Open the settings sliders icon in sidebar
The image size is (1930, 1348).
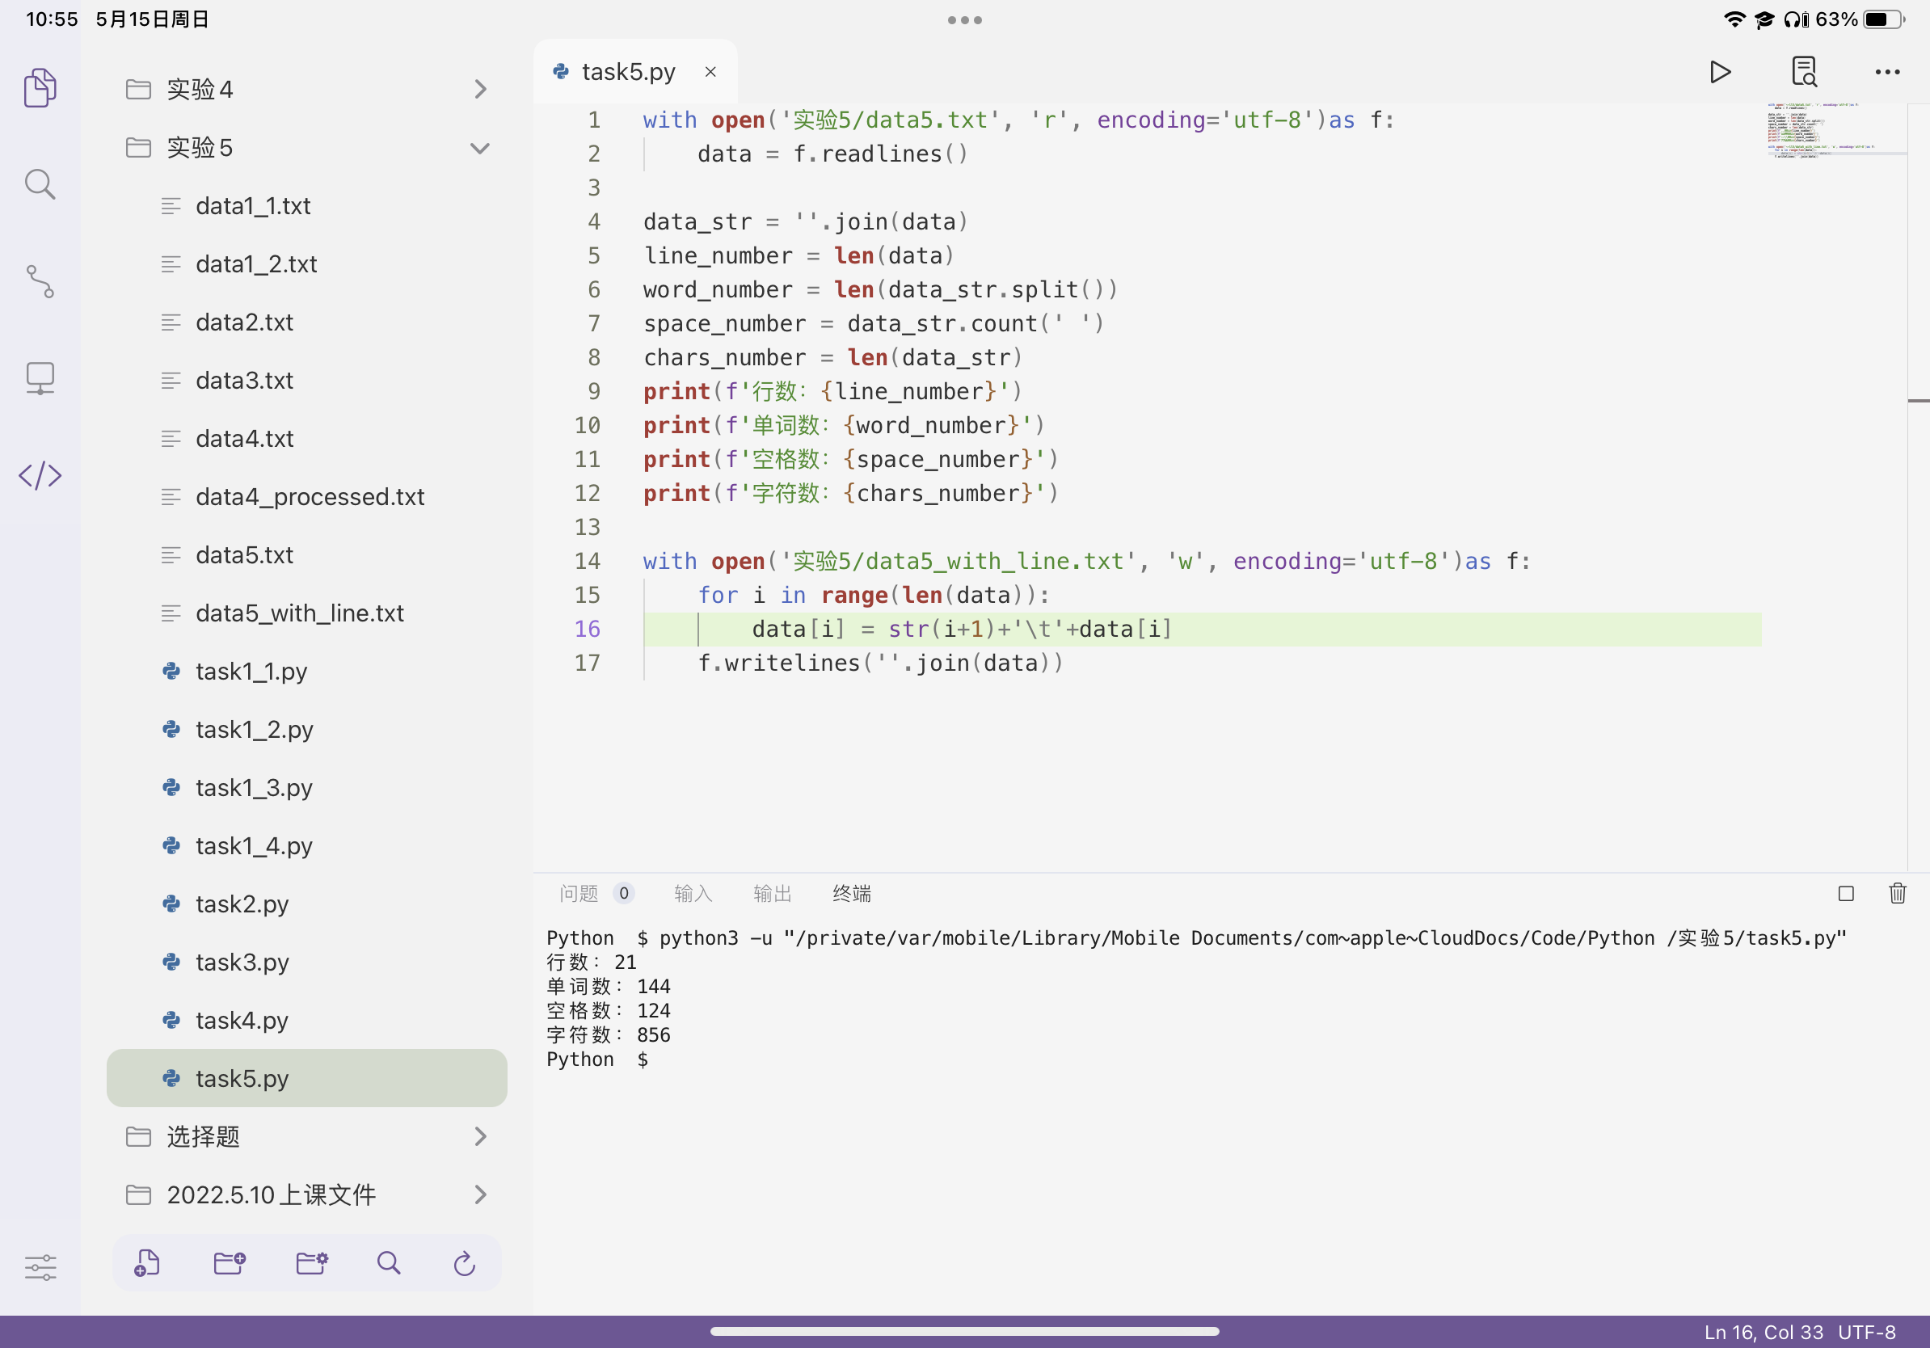(x=40, y=1266)
